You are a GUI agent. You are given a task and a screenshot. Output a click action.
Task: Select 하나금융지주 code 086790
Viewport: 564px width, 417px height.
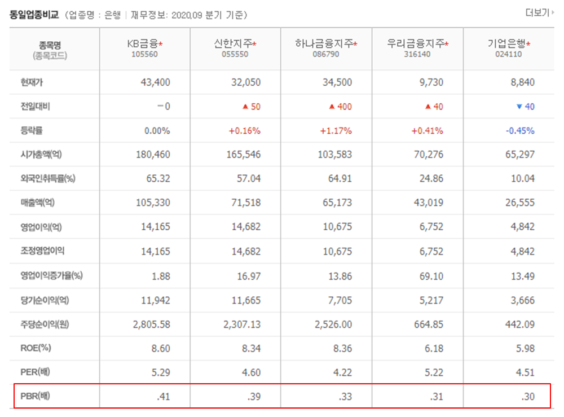325,54
